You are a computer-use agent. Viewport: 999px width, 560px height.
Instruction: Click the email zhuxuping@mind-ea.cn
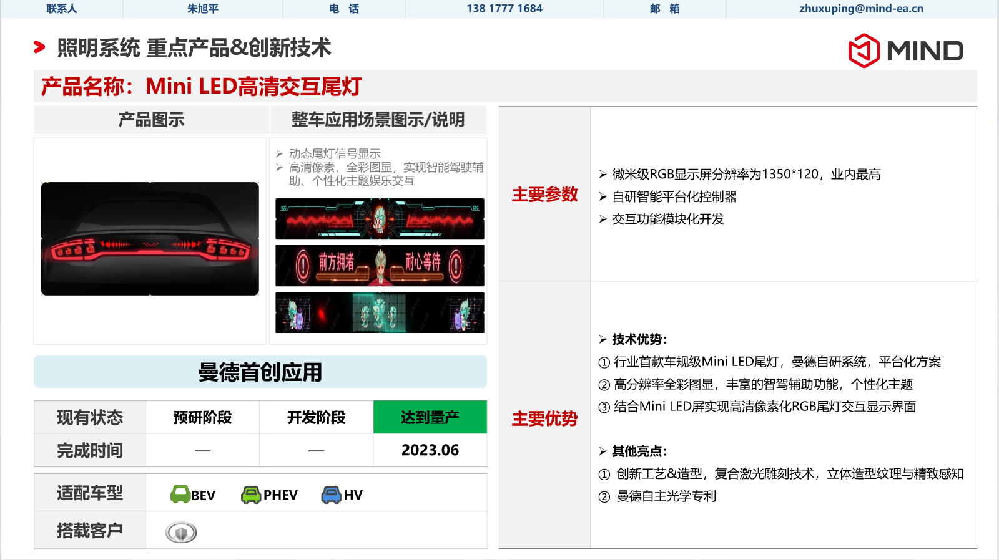coord(861,9)
